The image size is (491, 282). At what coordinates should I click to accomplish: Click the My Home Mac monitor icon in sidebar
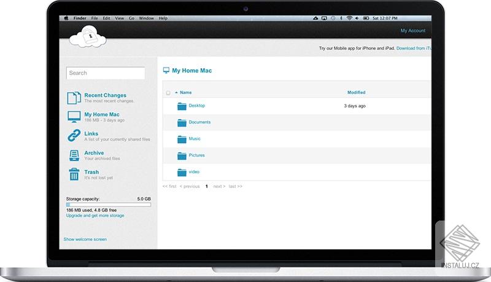tap(74, 117)
